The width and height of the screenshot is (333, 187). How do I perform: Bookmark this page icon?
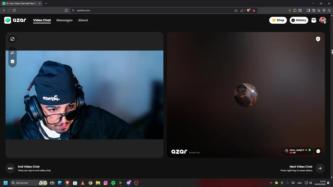(x=66, y=10)
